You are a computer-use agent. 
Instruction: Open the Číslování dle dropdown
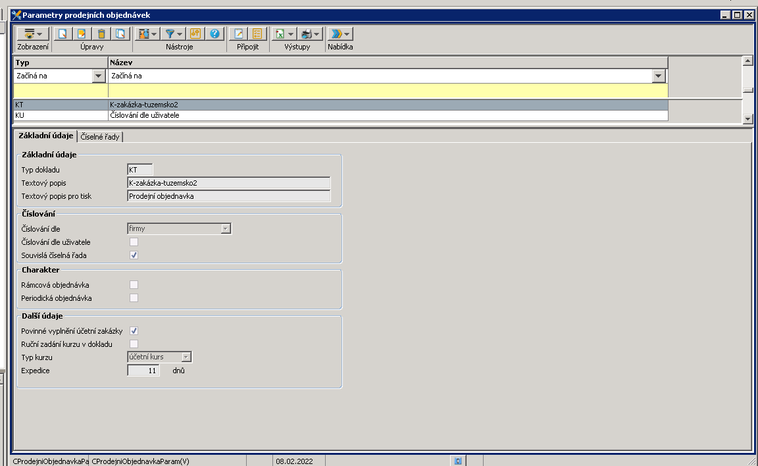[x=226, y=229]
